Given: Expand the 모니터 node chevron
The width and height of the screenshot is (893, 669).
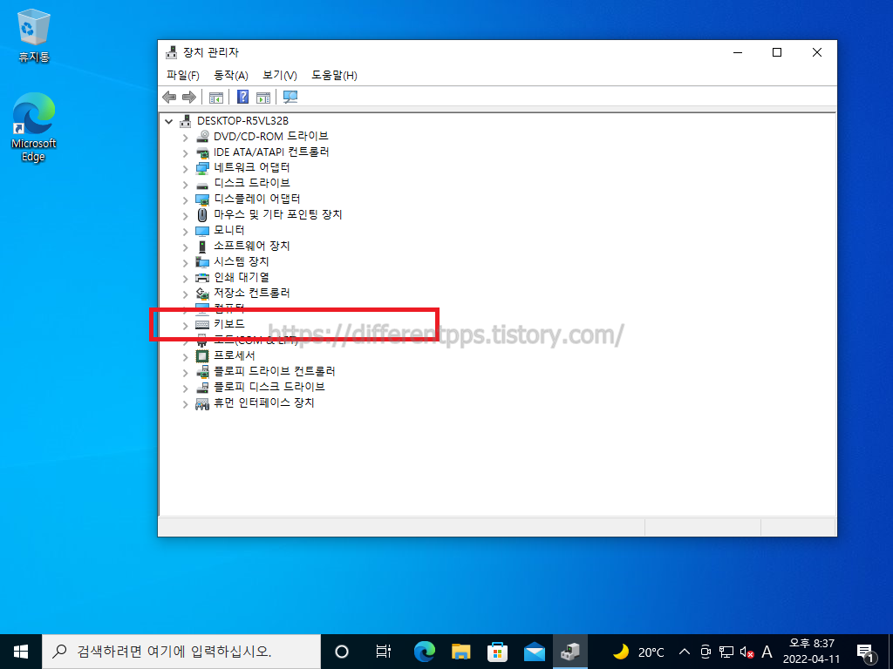Looking at the screenshot, I should [185, 231].
